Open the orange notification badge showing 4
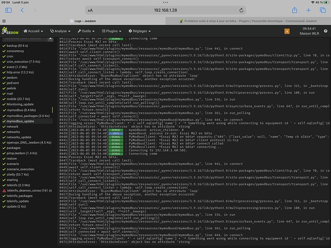The image size is (331, 248). point(287,32)
